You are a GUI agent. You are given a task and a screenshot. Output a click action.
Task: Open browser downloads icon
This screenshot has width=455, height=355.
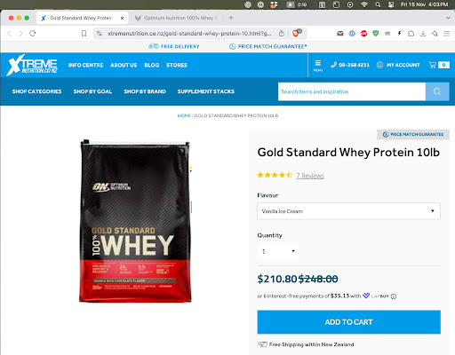pos(423,34)
